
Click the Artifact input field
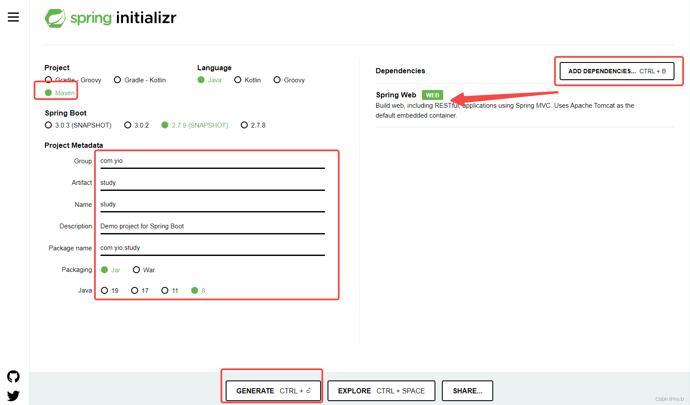[x=212, y=183]
